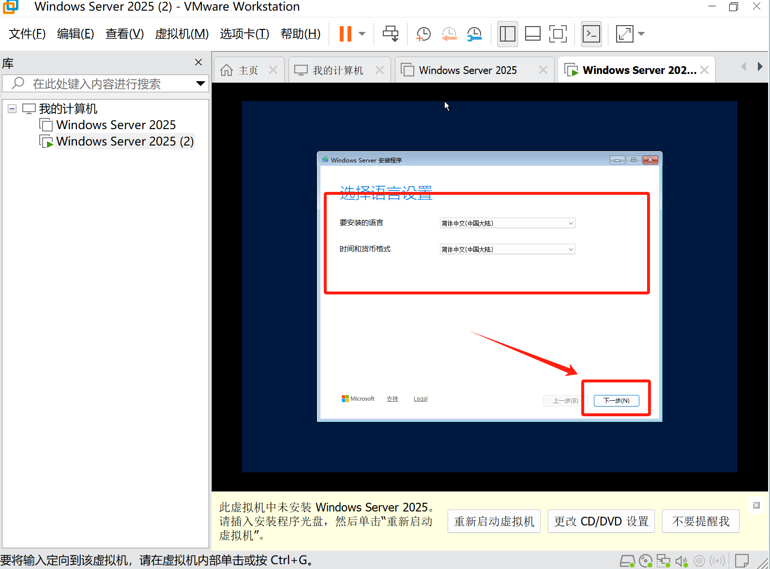Click the network adapter status icon

[x=664, y=561]
